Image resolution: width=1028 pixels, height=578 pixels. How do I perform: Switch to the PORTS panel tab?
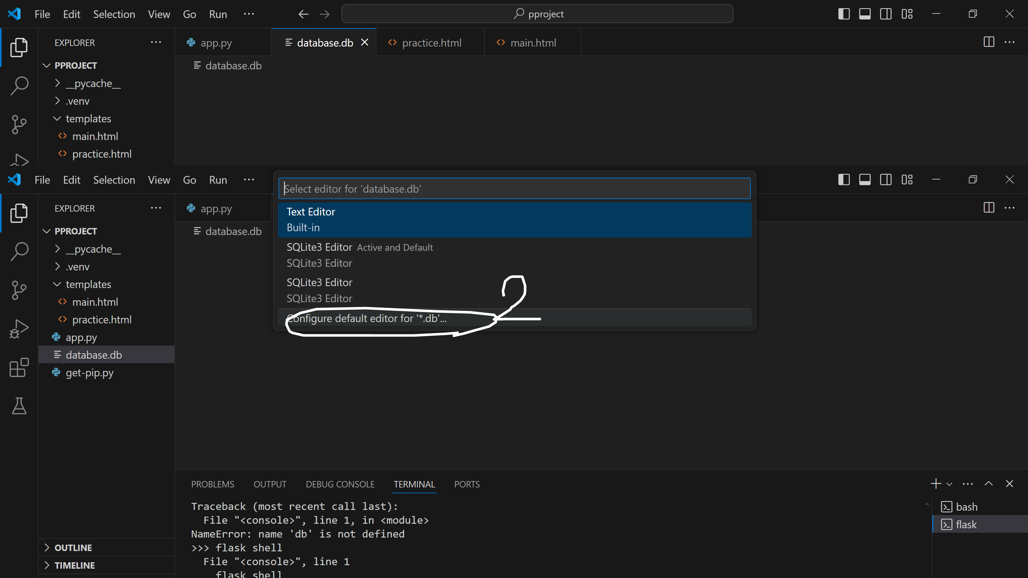(x=467, y=484)
